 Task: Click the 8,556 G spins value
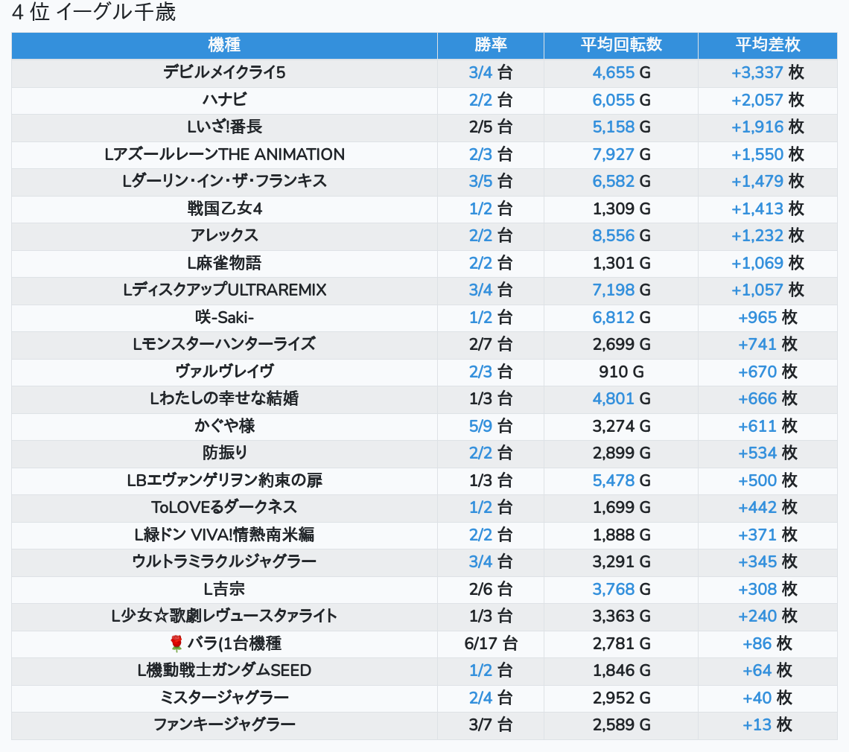click(621, 235)
